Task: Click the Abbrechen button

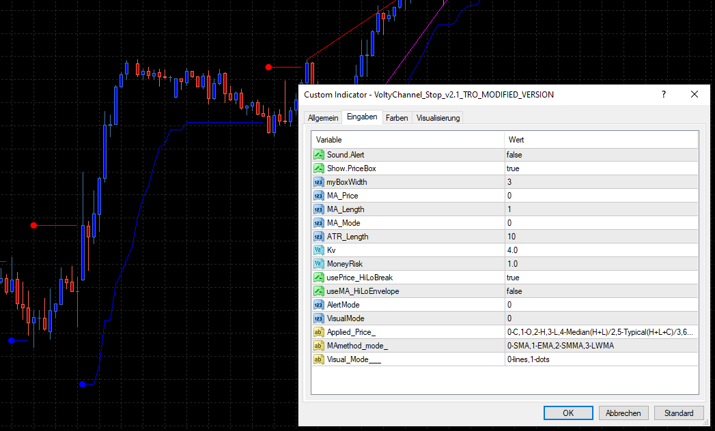Action: (x=623, y=413)
